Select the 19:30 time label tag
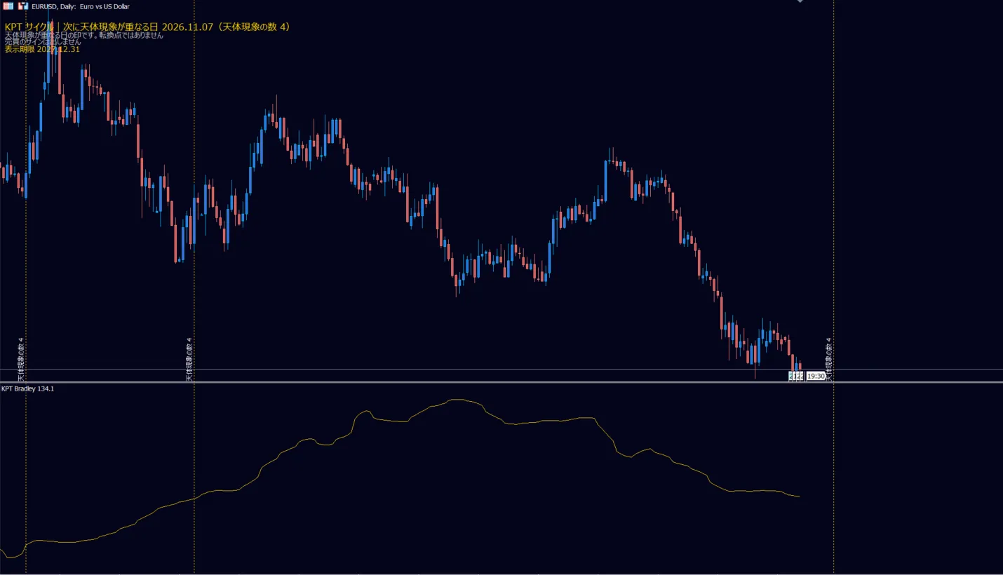 tap(816, 377)
